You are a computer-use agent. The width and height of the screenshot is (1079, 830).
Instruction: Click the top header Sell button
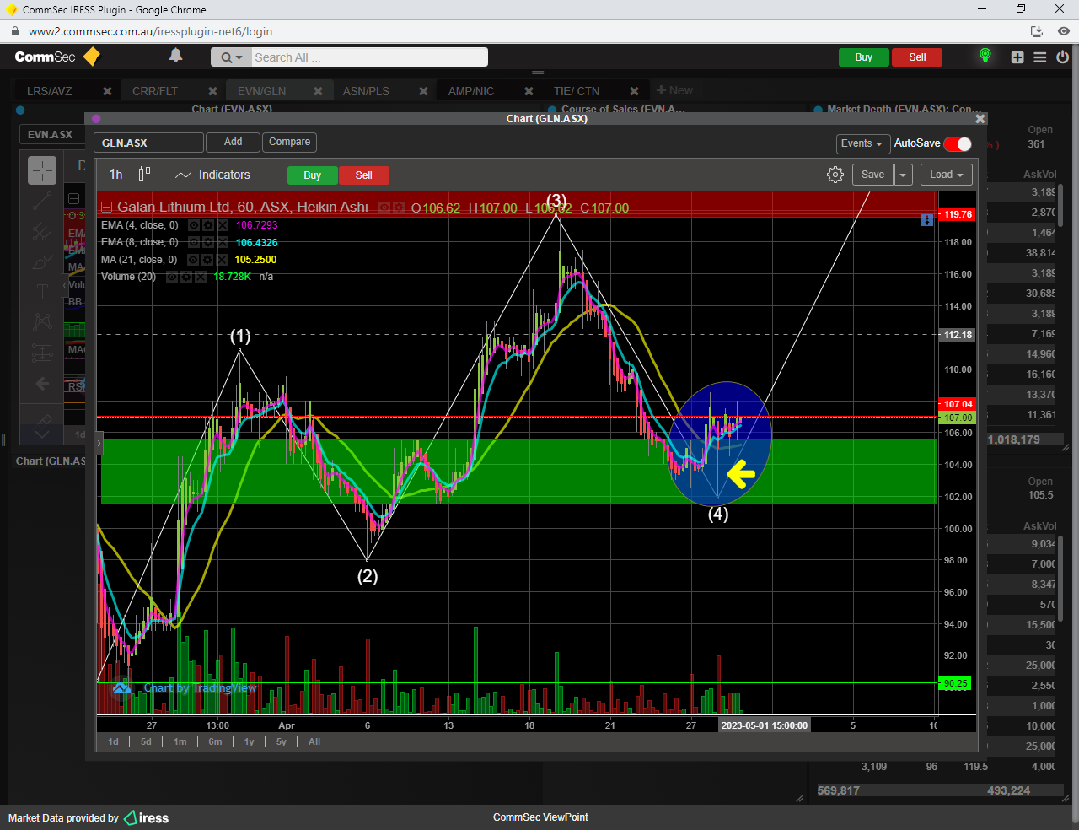coord(917,57)
